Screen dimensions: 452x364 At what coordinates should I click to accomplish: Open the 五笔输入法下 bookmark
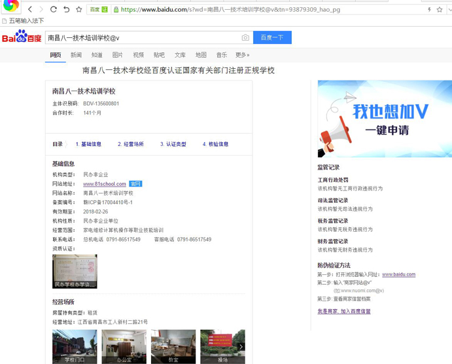pos(23,21)
